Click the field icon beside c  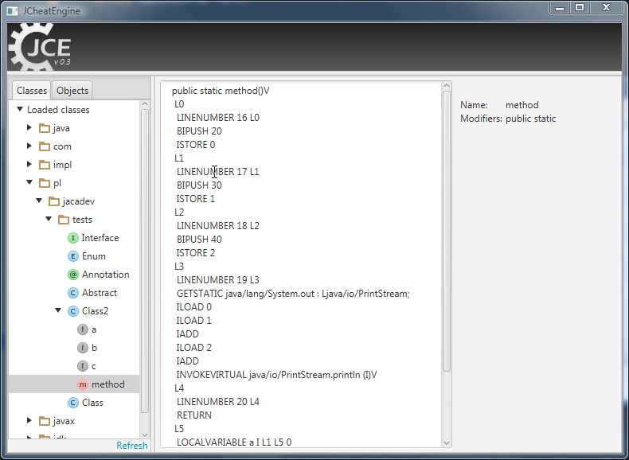coord(83,366)
